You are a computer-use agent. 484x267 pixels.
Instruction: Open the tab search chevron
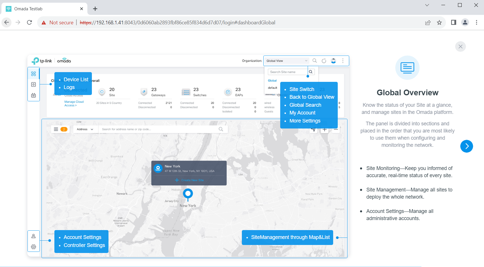[427, 5]
